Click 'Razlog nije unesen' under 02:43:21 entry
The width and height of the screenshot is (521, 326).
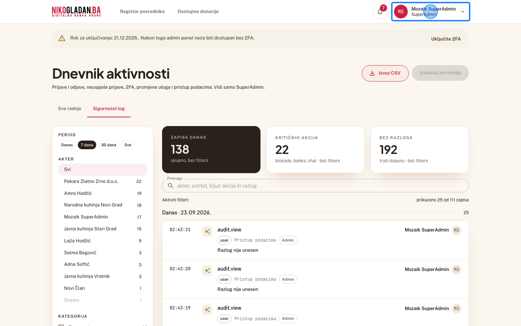pyautogui.click(x=238, y=250)
